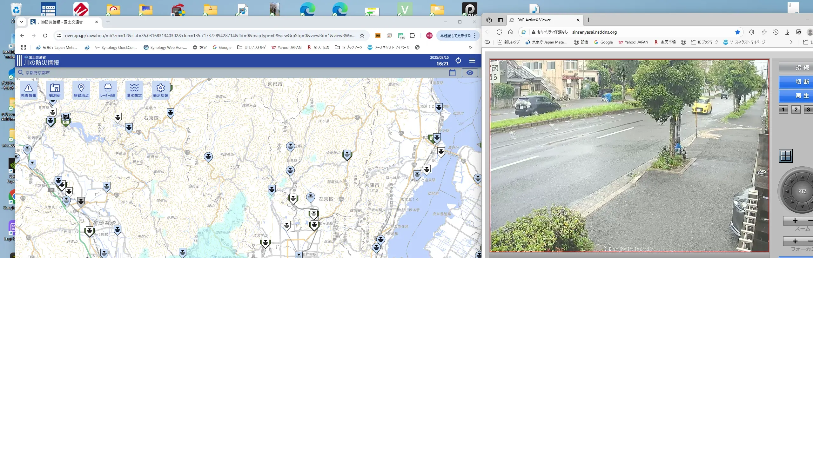Open the calendar date picker icon
The image size is (813, 457).
click(452, 73)
